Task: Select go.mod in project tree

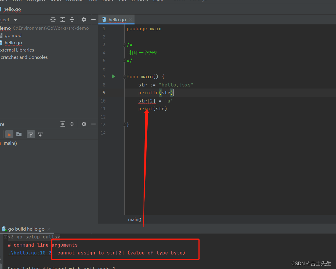Action: click(x=13, y=35)
